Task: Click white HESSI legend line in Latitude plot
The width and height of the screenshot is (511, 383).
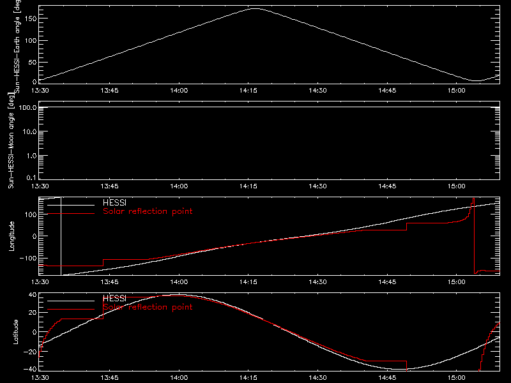Action: [x=71, y=301]
